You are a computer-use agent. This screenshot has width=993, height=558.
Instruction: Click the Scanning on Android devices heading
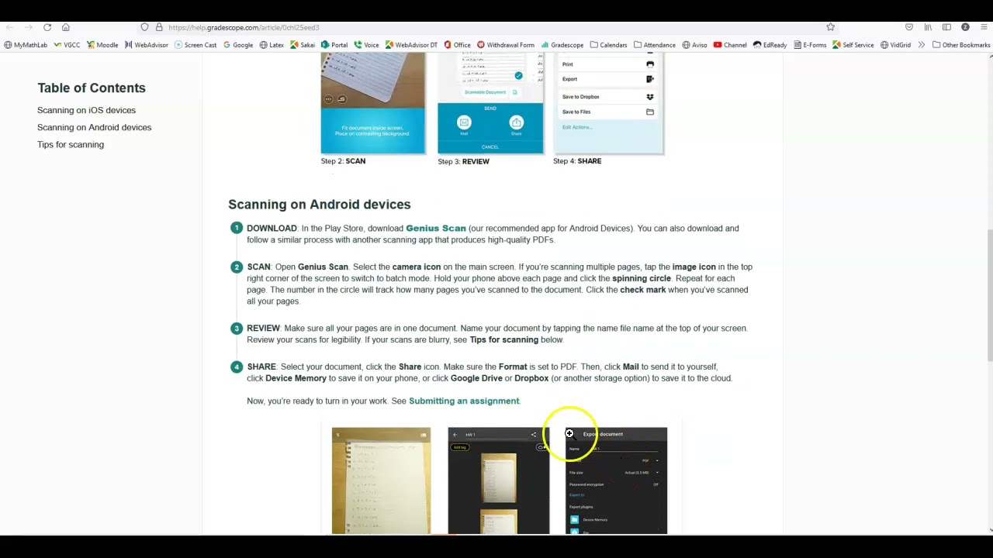pyautogui.click(x=319, y=205)
